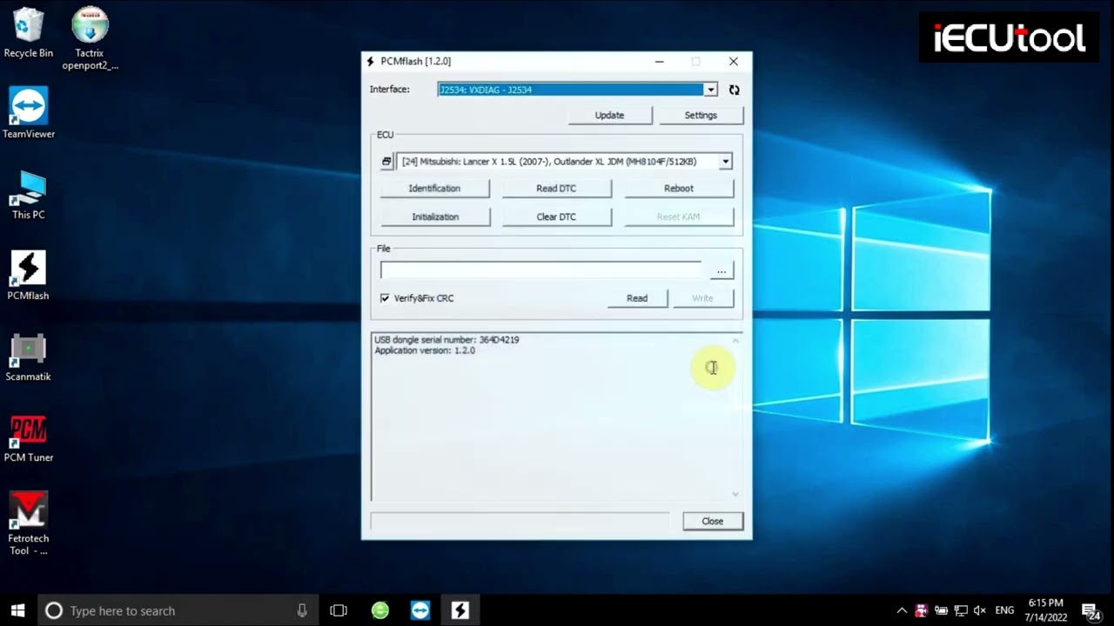
Task: Click the green app icon on the taskbar
Action: [x=380, y=610]
